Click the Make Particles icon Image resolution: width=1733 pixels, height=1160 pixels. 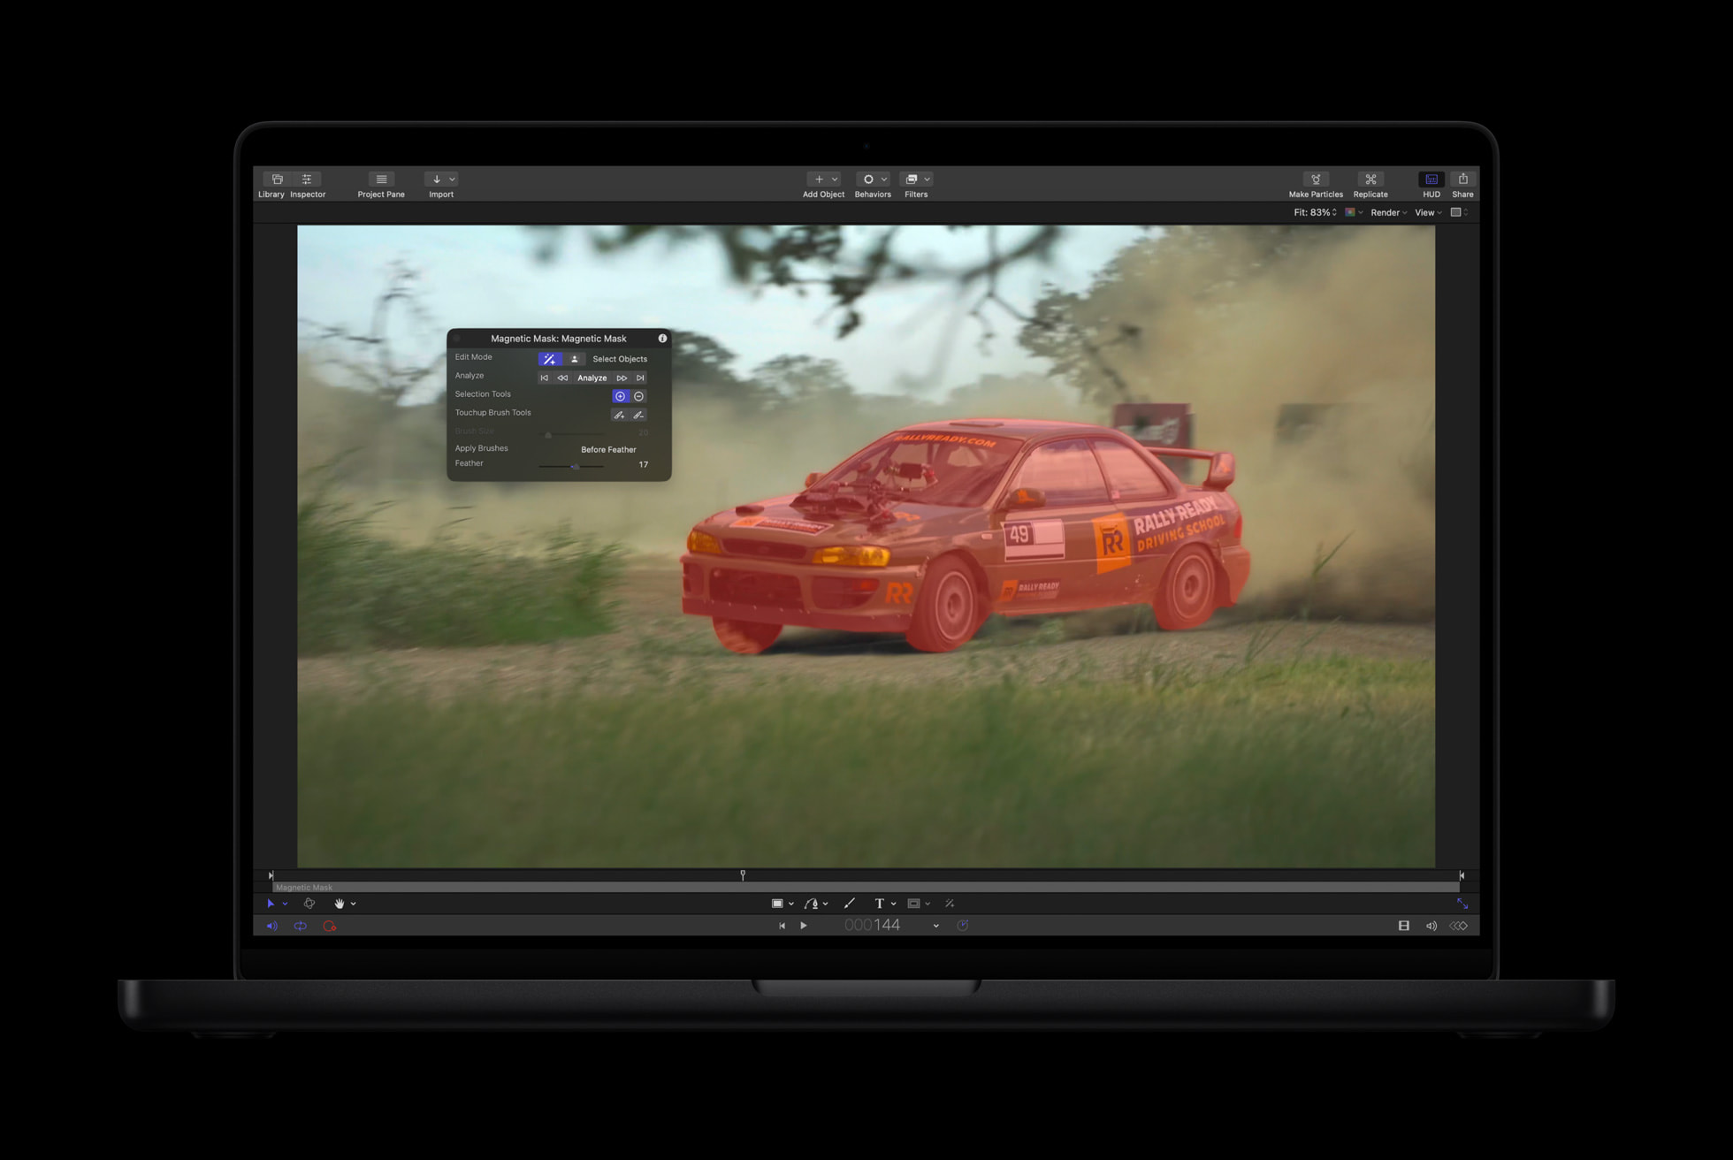(x=1316, y=184)
